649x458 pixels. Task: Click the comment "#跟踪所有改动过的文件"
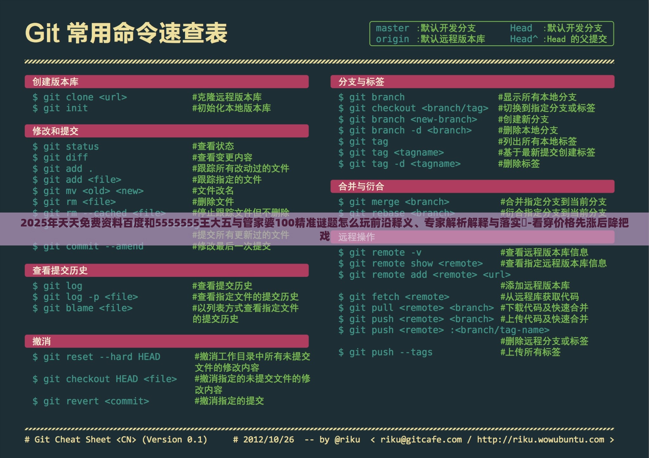coord(241,169)
